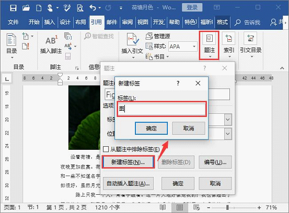The width and height of the screenshot is (289, 213).
Task: Open the 引文目录 table of authorities dropdown
Action: coord(250,45)
